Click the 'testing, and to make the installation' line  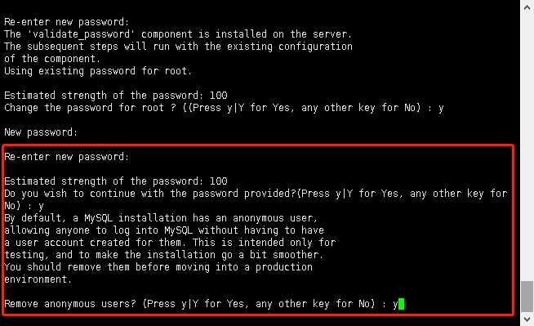pyautogui.click(x=163, y=255)
